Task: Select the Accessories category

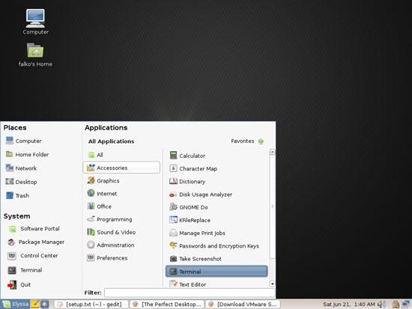Action: click(121, 168)
